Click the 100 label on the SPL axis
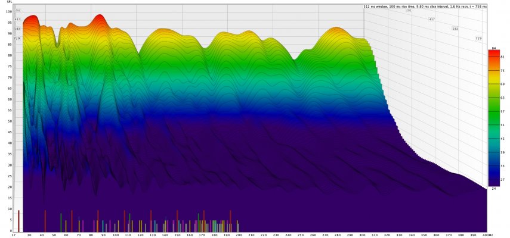 click(x=9, y=12)
